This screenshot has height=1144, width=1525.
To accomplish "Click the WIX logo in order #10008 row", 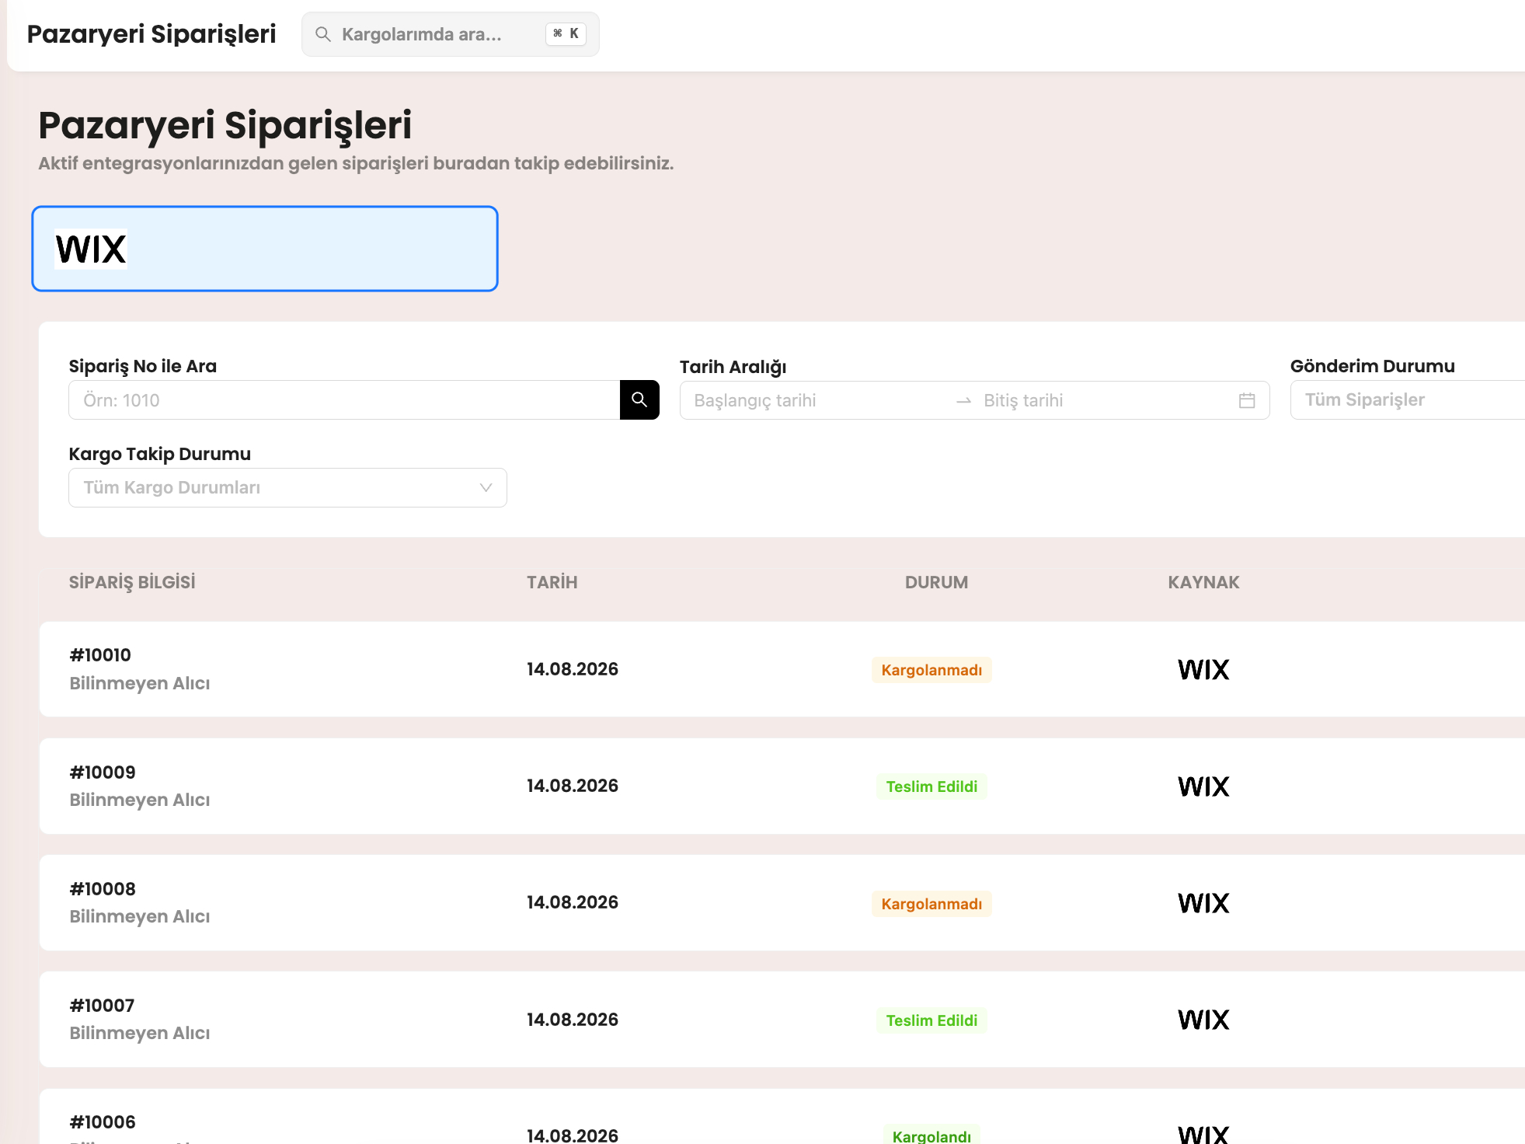I will [x=1203, y=903].
